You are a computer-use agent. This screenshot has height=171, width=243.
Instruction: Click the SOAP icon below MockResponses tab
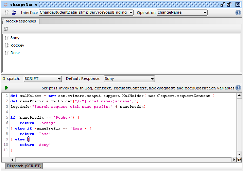coord(6,29)
